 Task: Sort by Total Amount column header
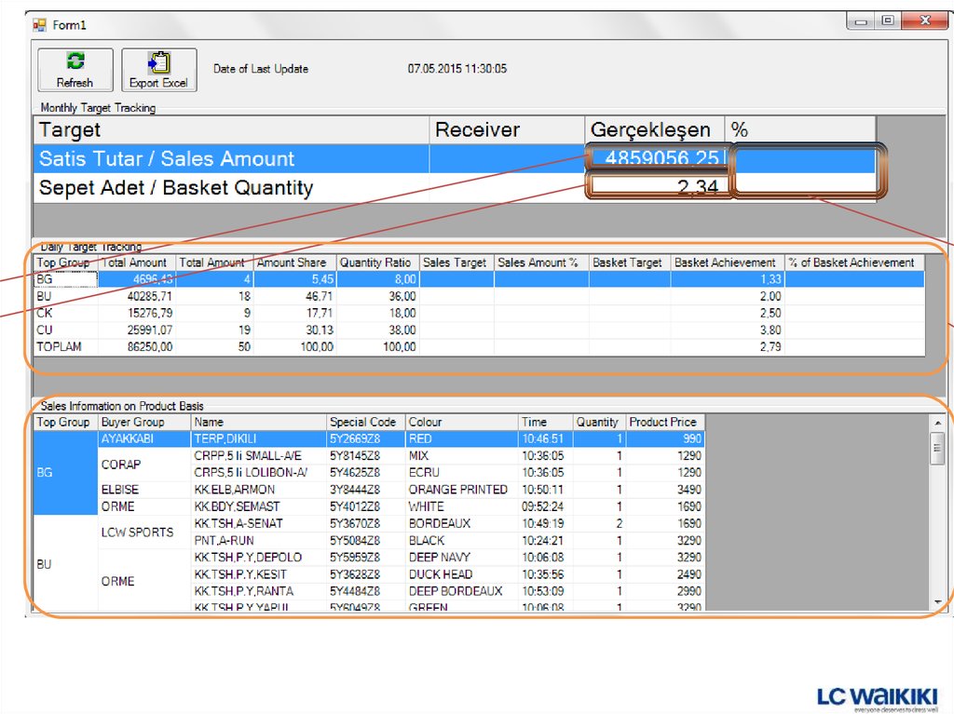click(x=136, y=263)
